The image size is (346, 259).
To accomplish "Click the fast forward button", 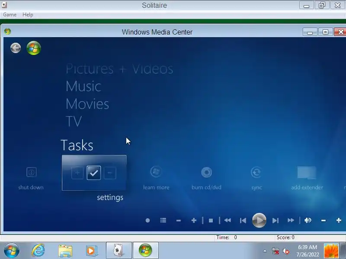I will [291, 220].
